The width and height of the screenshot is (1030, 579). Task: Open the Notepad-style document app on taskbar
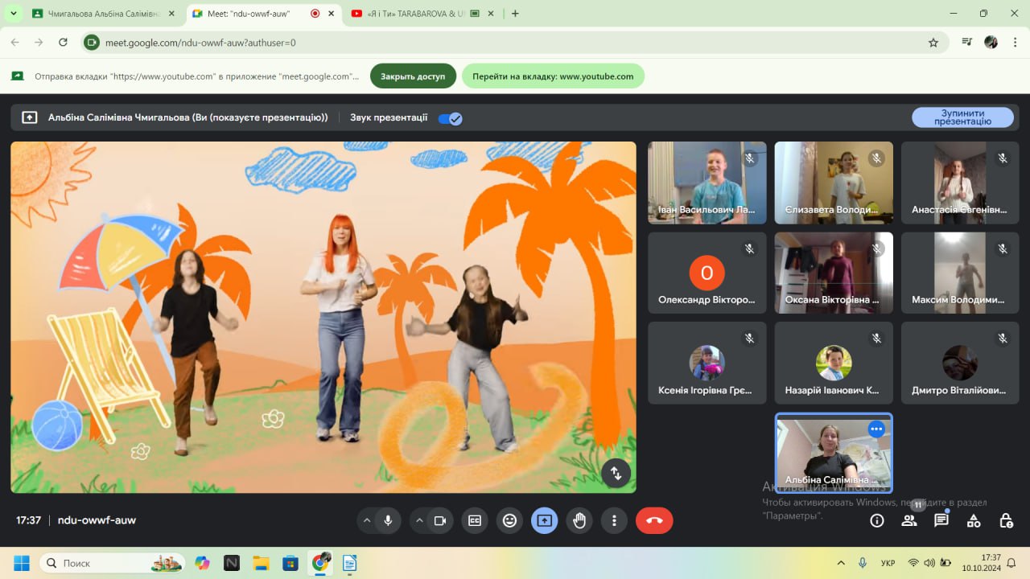pyautogui.click(x=349, y=563)
